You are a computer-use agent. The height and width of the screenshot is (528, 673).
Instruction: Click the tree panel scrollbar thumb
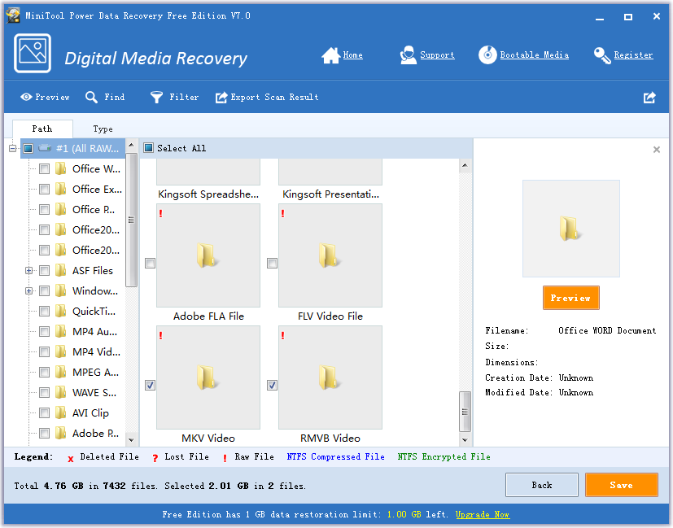(131, 220)
